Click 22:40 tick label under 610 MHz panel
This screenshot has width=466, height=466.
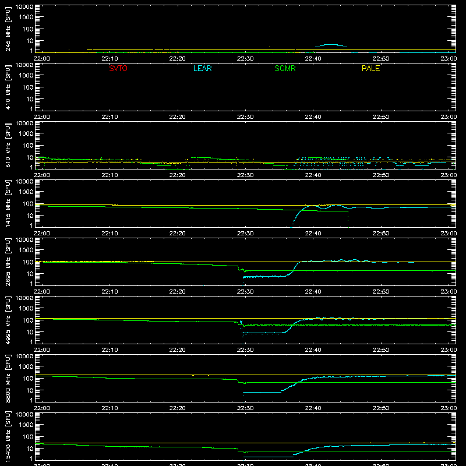(313, 175)
